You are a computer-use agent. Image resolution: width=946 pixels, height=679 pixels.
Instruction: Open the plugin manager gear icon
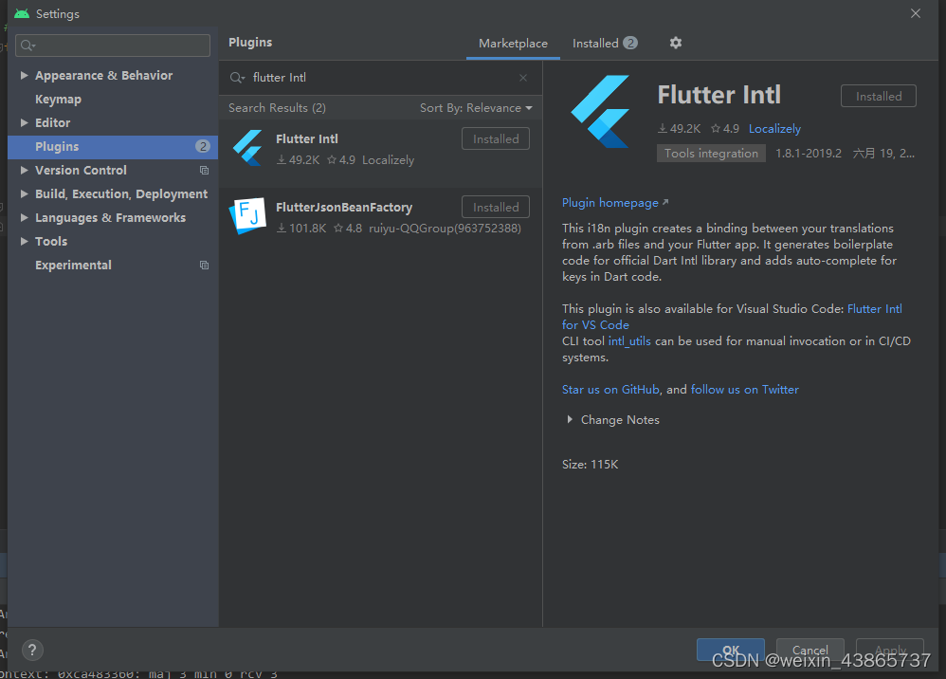click(x=675, y=43)
